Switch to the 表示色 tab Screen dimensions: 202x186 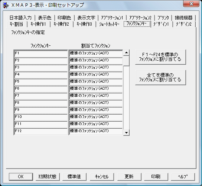(45, 18)
